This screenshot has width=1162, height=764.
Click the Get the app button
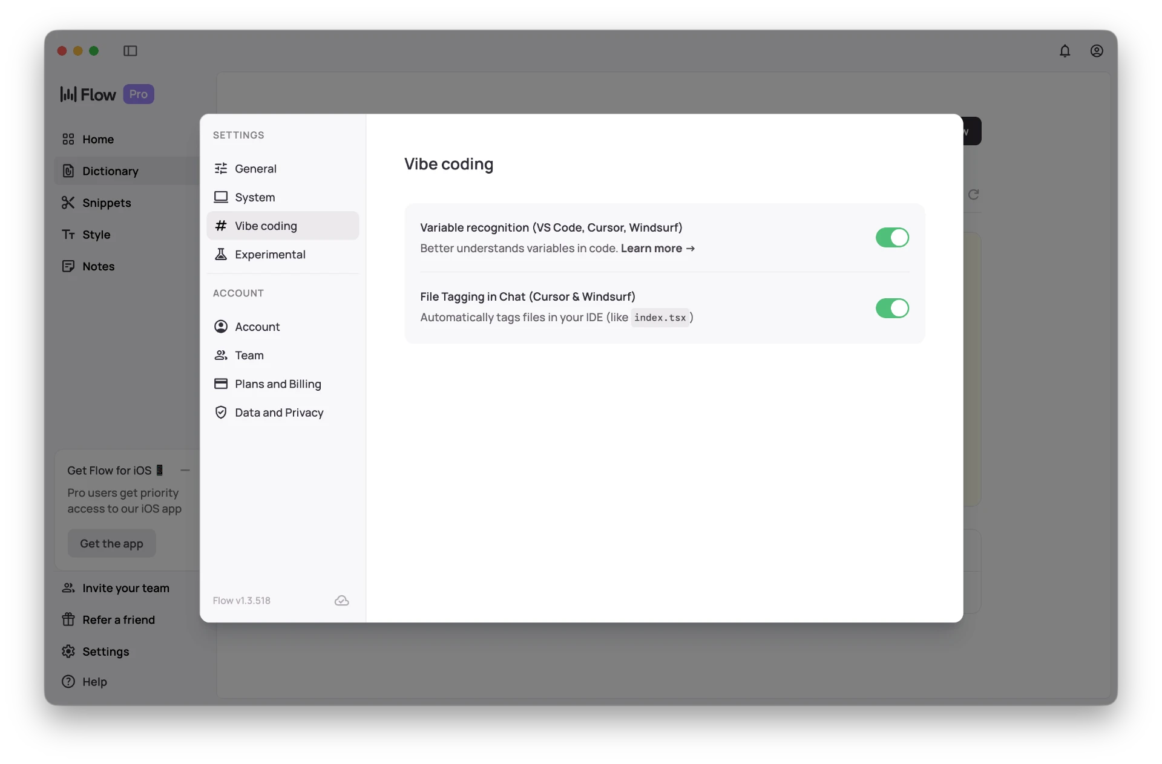click(111, 543)
